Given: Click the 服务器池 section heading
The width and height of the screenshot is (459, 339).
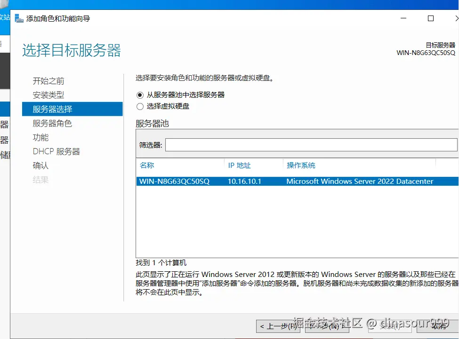Looking at the screenshot, I should click(152, 124).
